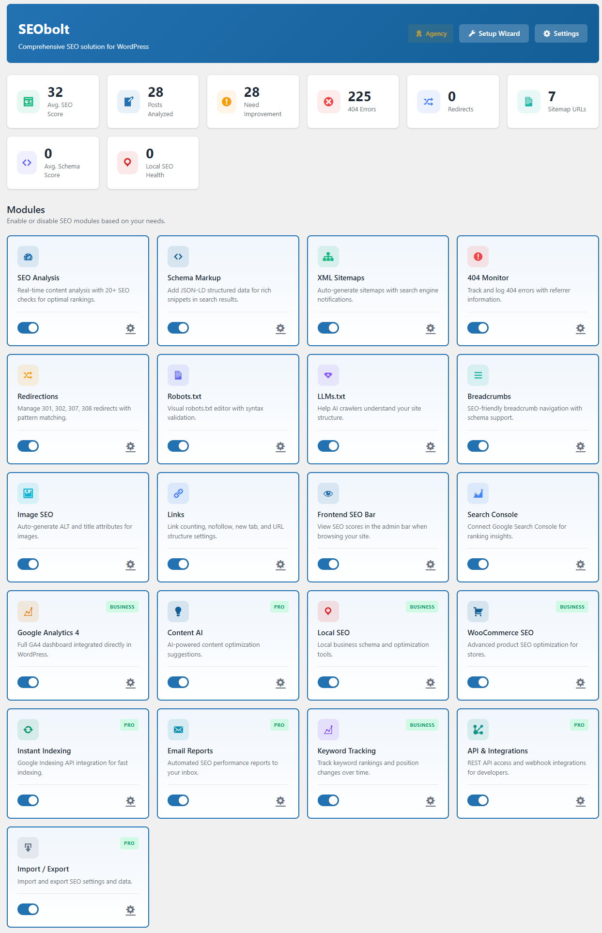Open 404 Monitor module settings gear
The image size is (602, 933).
(x=580, y=328)
